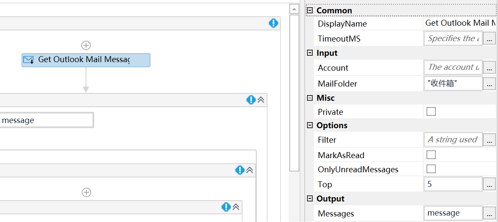This screenshot has height=222, width=498.
Task: Collapse the Input property section
Action: [x=310, y=53]
